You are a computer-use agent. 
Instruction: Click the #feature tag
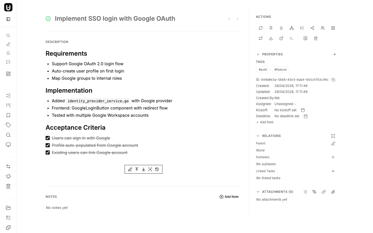pyautogui.click(x=281, y=70)
